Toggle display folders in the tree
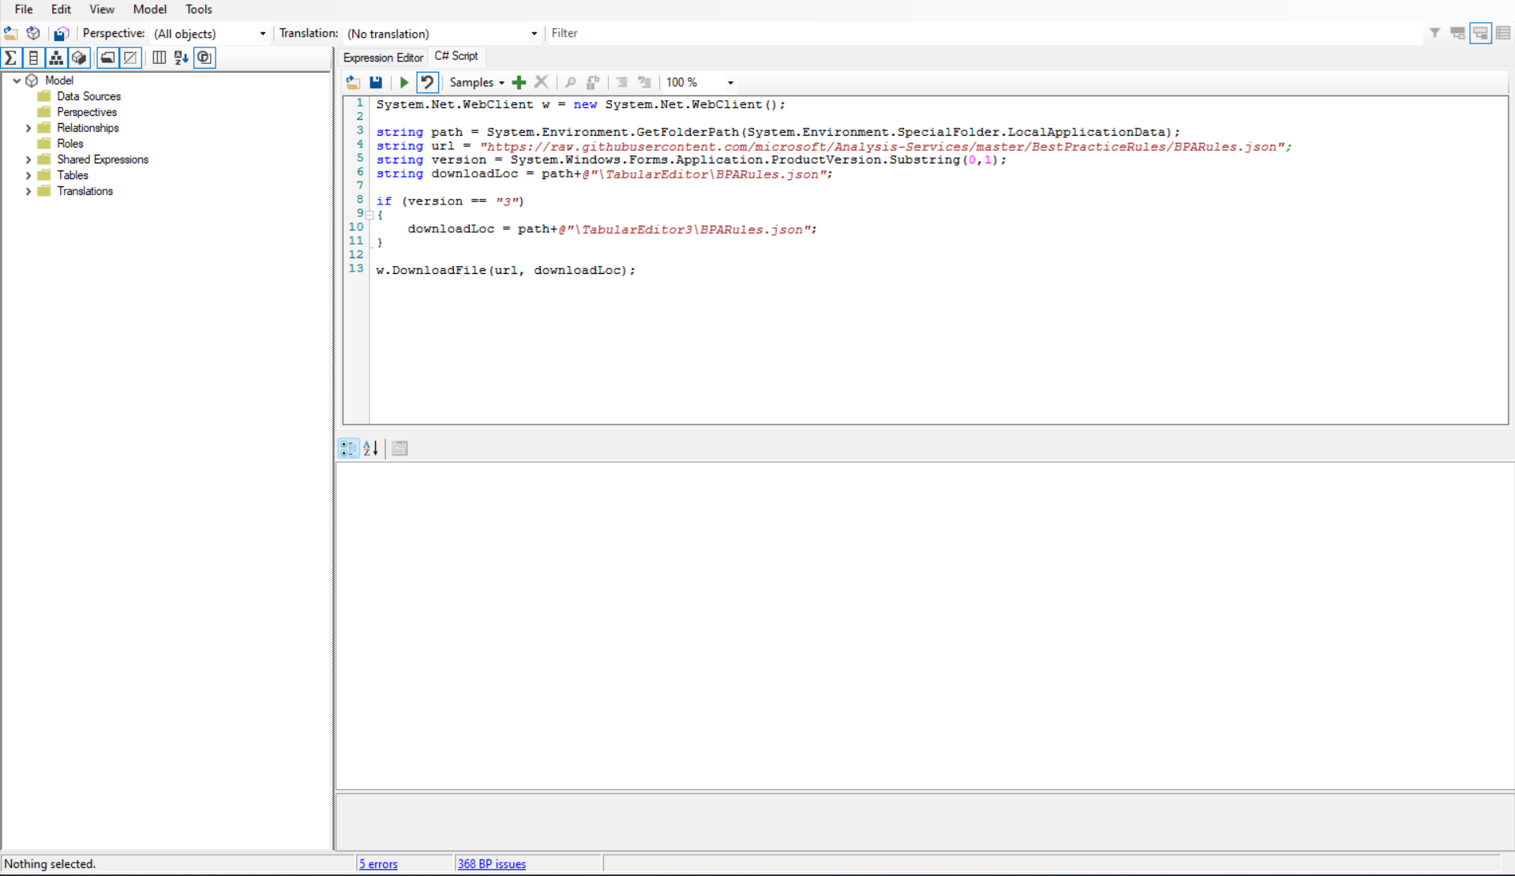The width and height of the screenshot is (1515, 876). tap(108, 58)
